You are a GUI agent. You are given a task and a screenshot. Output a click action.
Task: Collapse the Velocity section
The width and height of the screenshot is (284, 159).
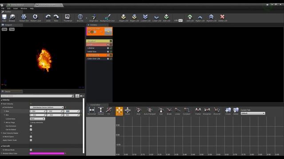[2, 100]
